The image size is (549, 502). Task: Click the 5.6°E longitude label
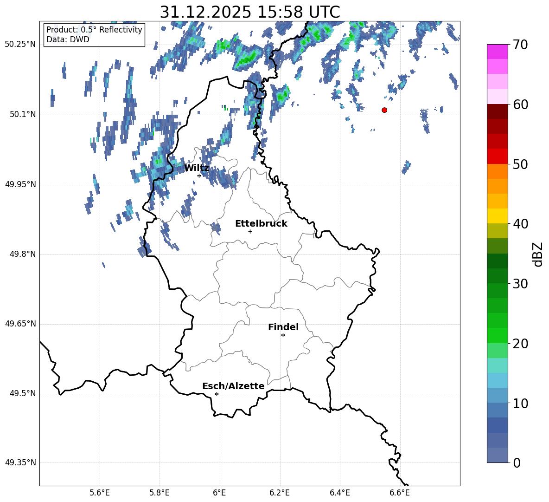[x=100, y=493]
